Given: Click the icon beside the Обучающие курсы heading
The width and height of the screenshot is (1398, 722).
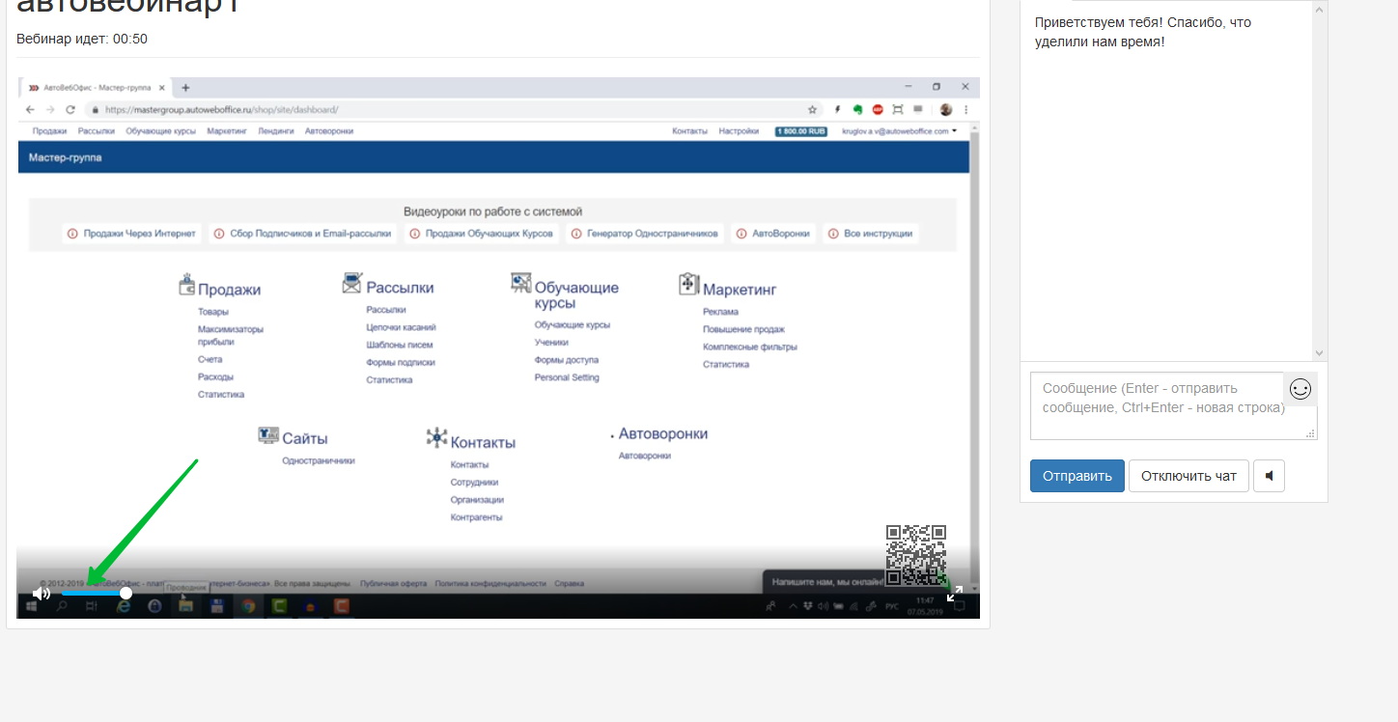Looking at the screenshot, I should 521,282.
